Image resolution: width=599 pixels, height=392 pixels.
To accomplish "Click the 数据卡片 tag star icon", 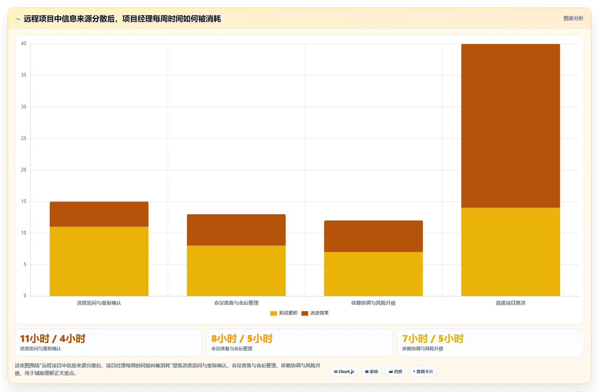I will click(414, 372).
